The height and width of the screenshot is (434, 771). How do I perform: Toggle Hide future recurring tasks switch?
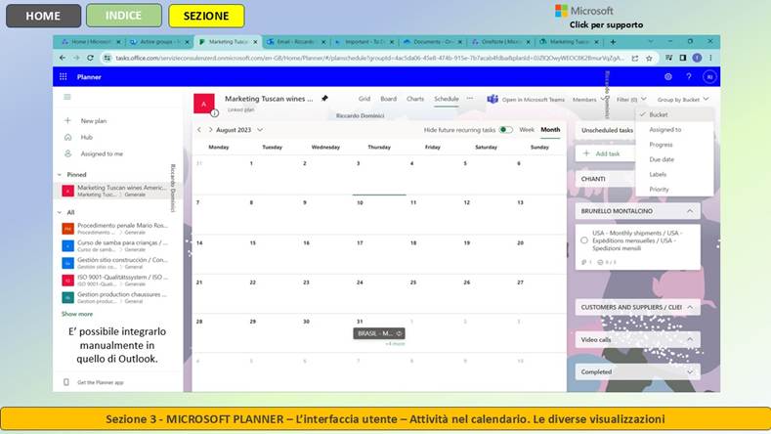[x=505, y=130]
